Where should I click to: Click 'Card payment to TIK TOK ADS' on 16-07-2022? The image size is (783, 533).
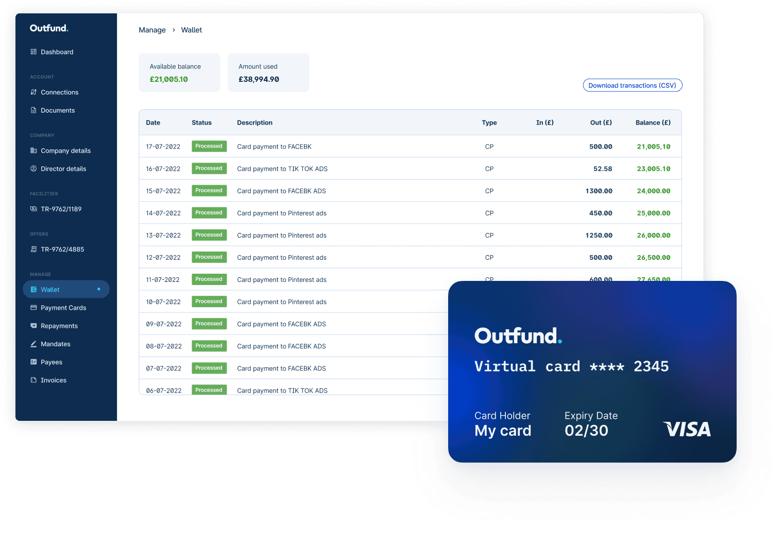[282, 169]
